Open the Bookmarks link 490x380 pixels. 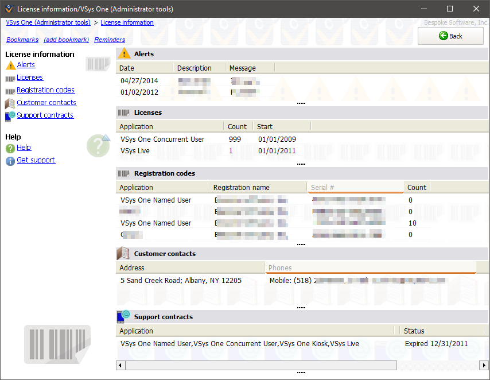tap(22, 40)
